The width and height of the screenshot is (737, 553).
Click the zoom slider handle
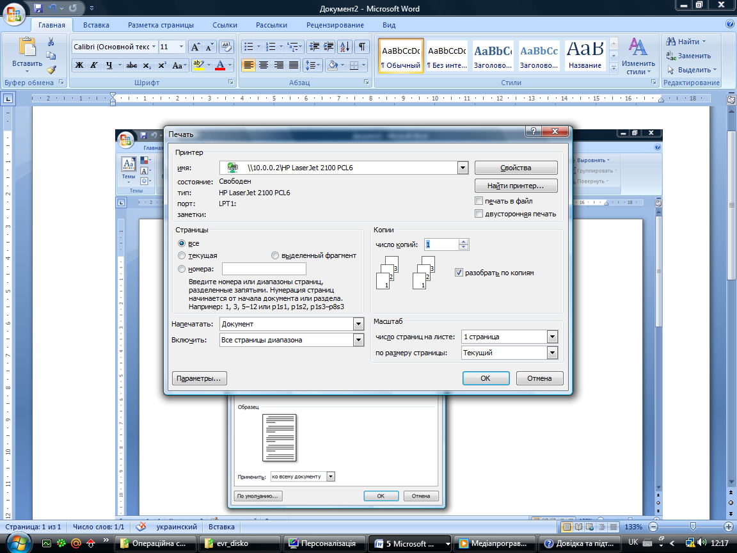693,527
